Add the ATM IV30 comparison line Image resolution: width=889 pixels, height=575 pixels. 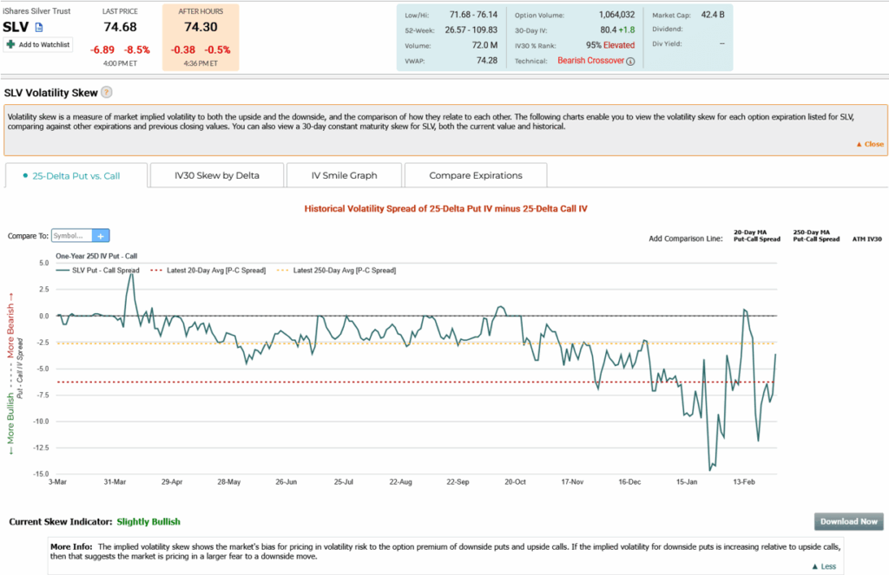click(866, 238)
